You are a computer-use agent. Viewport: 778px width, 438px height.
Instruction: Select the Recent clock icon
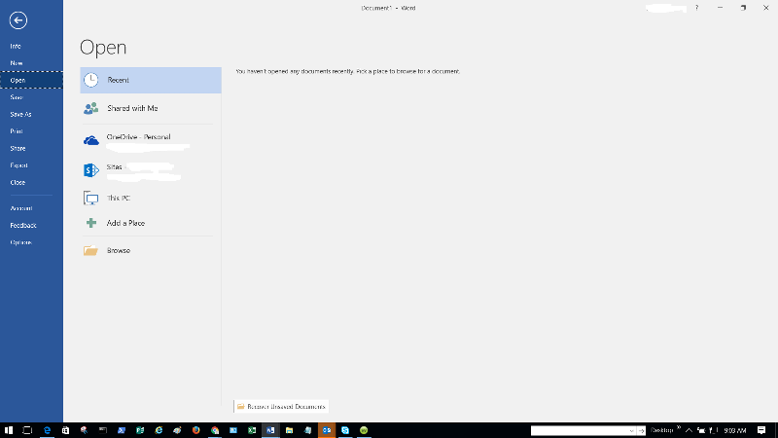click(x=91, y=80)
